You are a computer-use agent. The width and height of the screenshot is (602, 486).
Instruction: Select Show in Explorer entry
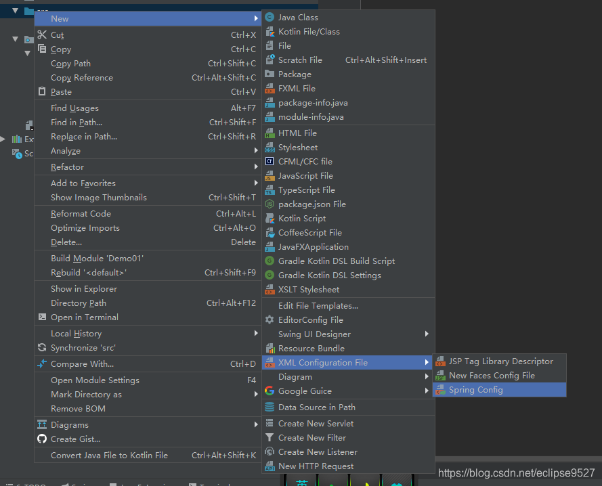click(148, 288)
